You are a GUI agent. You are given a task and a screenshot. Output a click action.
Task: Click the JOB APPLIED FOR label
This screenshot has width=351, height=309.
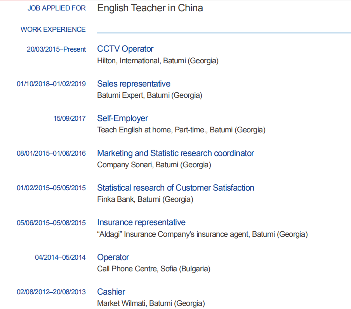point(57,8)
